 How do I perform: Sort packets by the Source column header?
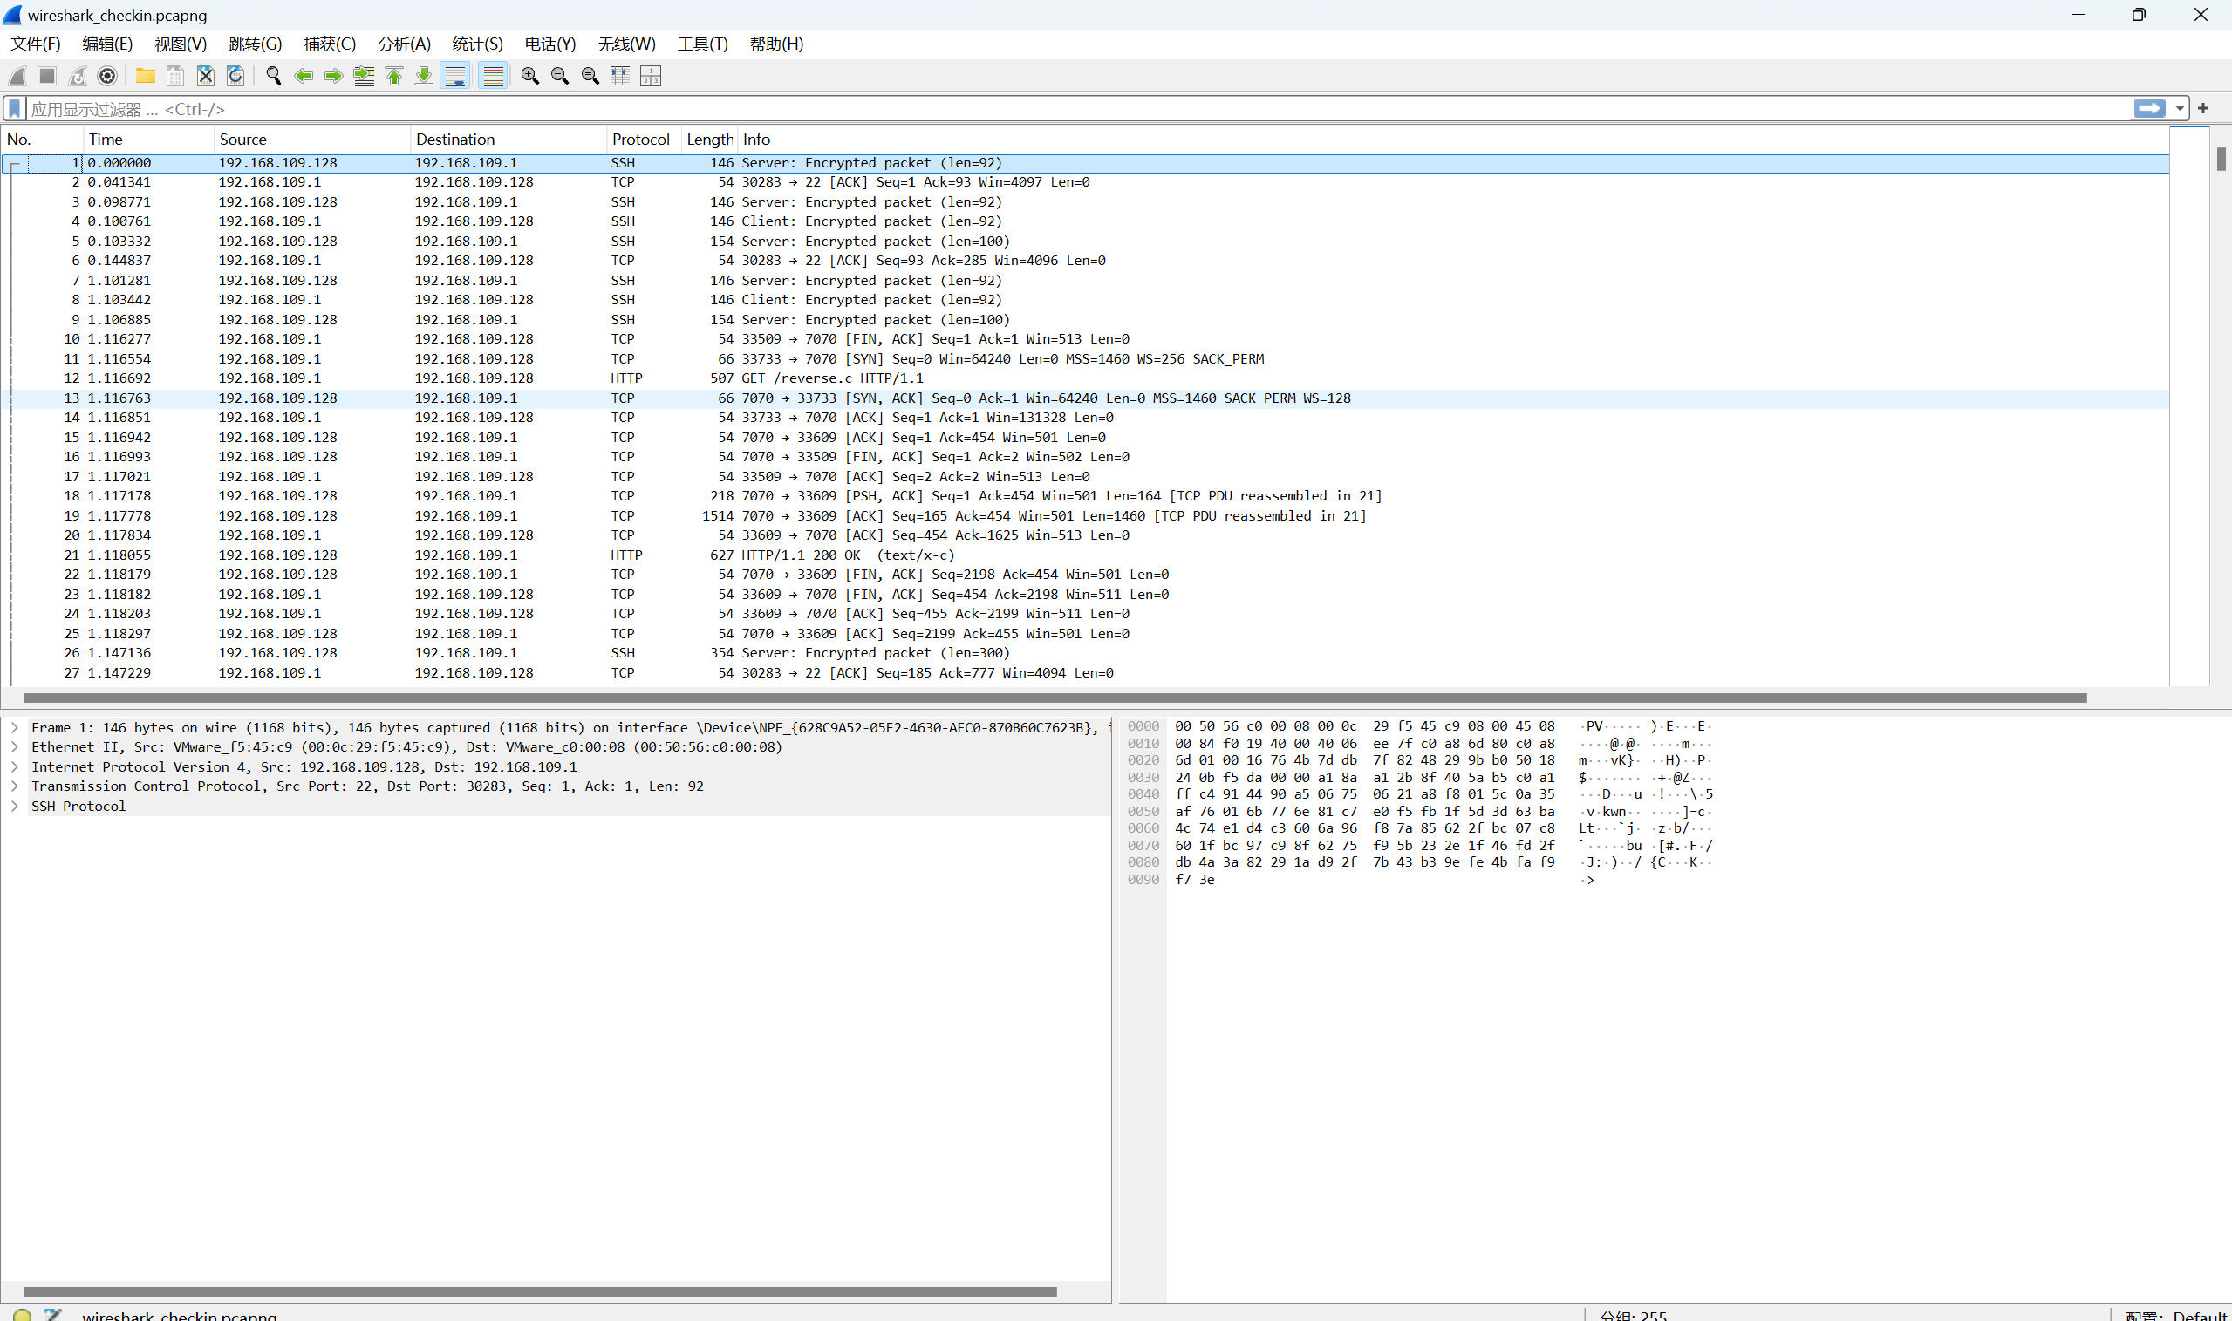click(312, 139)
